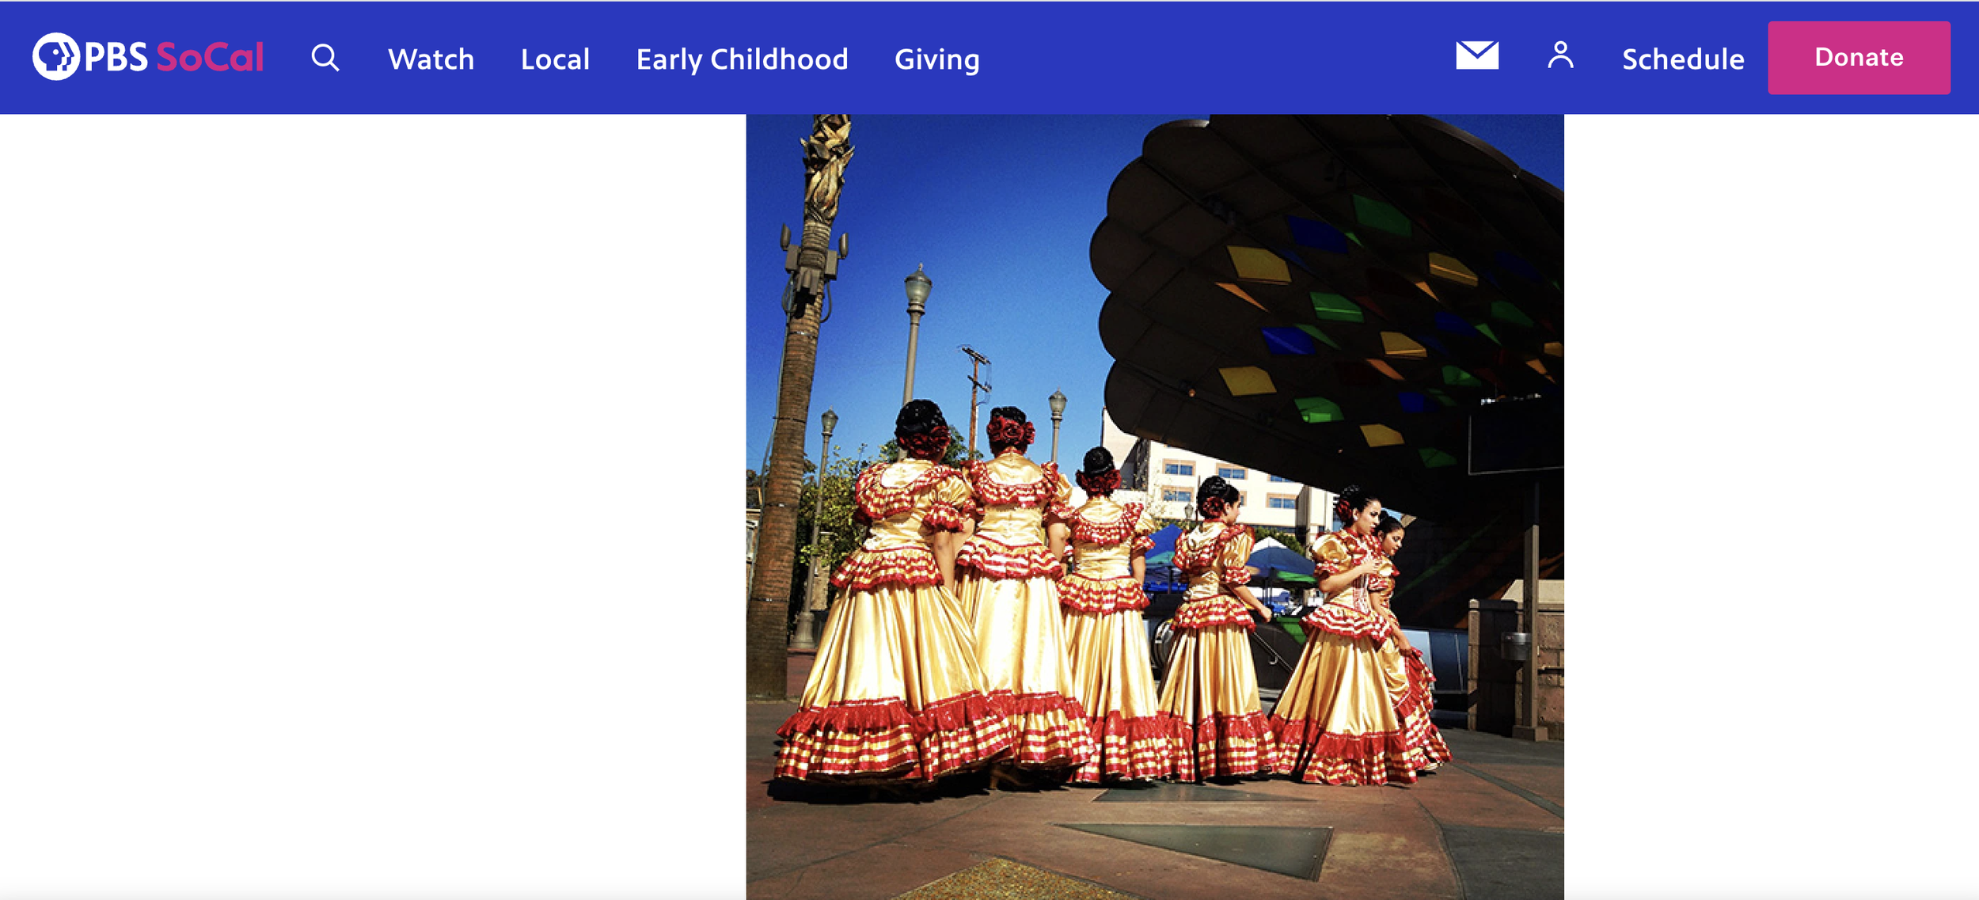Click the PBS head logo icon

pyautogui.click(x=55, y=57)
